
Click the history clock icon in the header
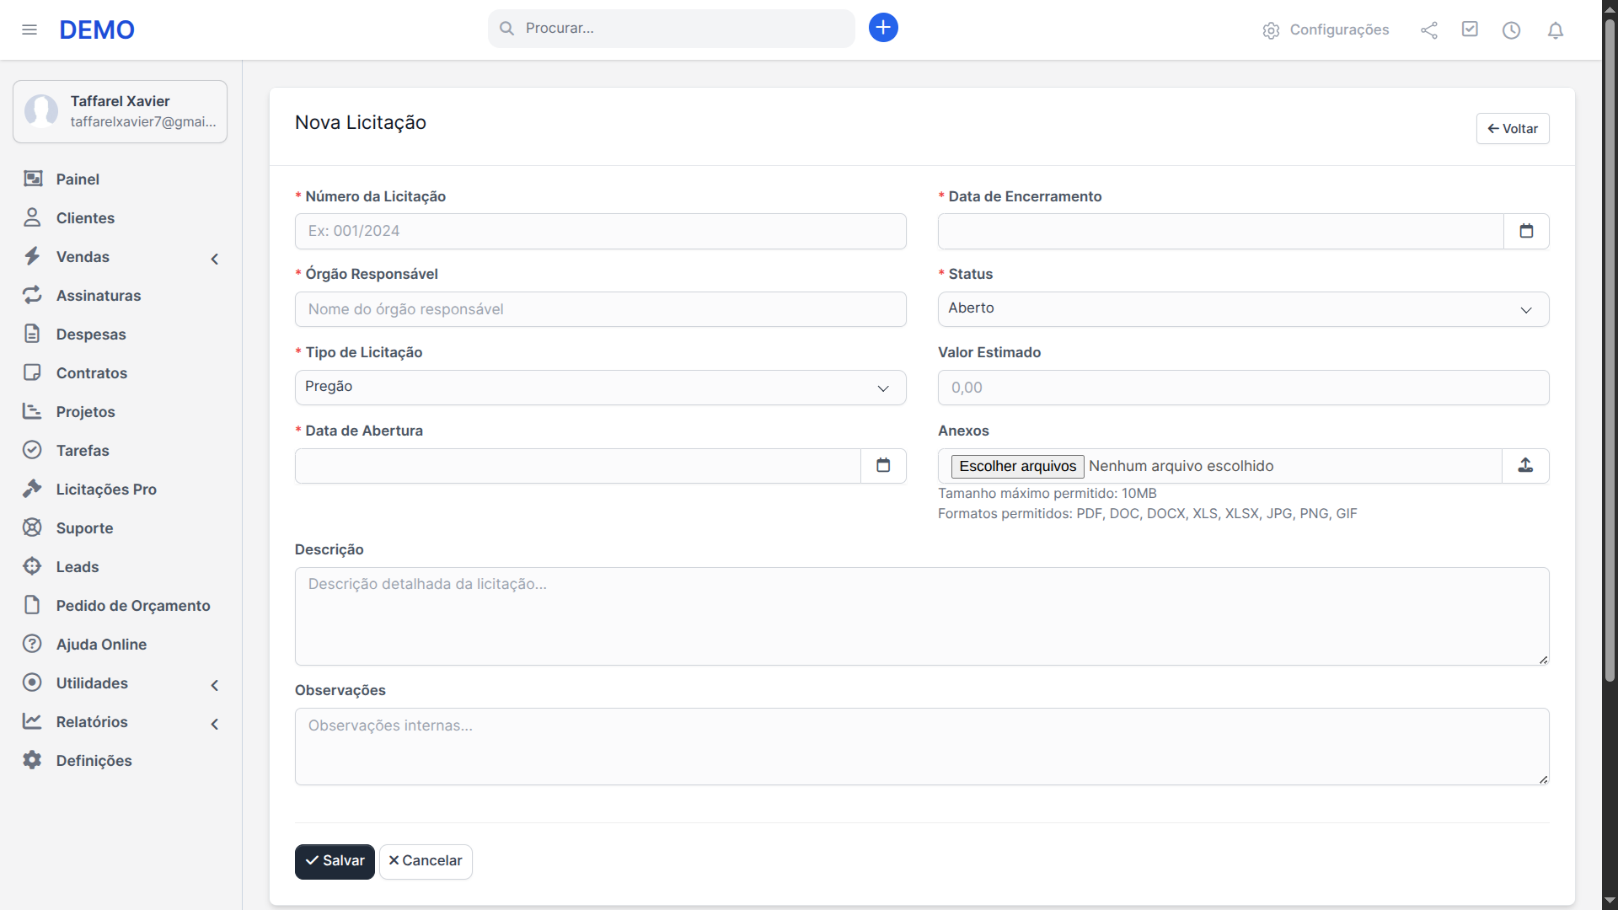pyautogui.click(x=1511, y=29)
